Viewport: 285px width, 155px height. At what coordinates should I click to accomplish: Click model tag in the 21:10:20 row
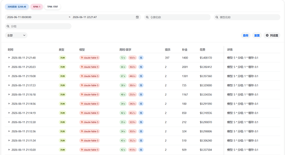tap(90, 150)
